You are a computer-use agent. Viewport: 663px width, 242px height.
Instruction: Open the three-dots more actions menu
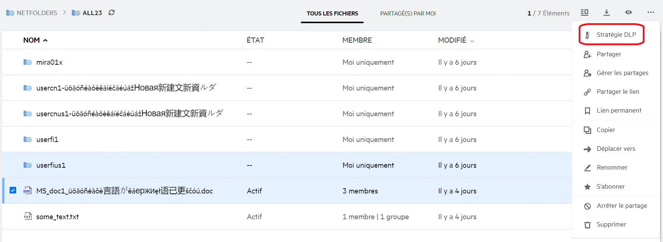pyautogui.click(x=651, y=13)
